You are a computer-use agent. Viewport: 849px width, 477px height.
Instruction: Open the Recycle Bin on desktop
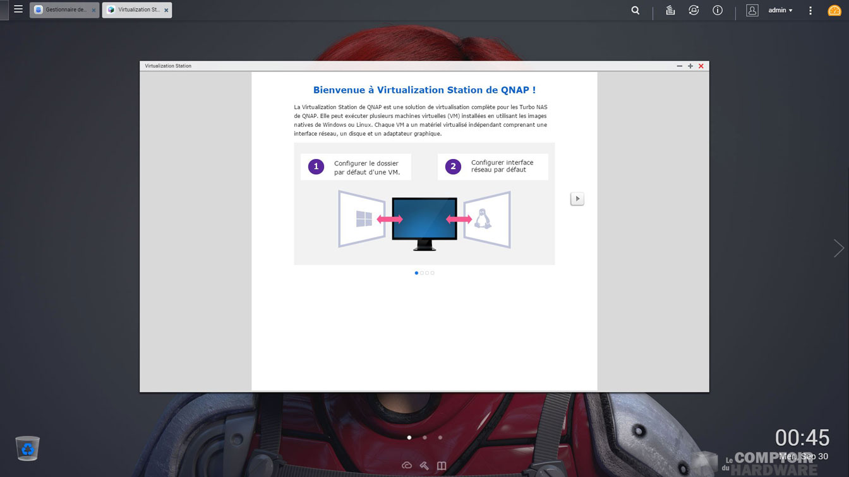[28, 448]
